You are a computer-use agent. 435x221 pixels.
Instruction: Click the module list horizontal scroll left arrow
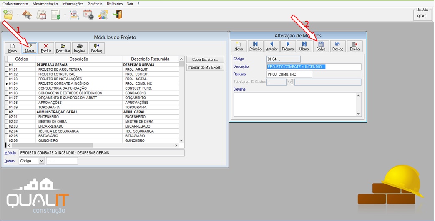[x=9, y=145]
